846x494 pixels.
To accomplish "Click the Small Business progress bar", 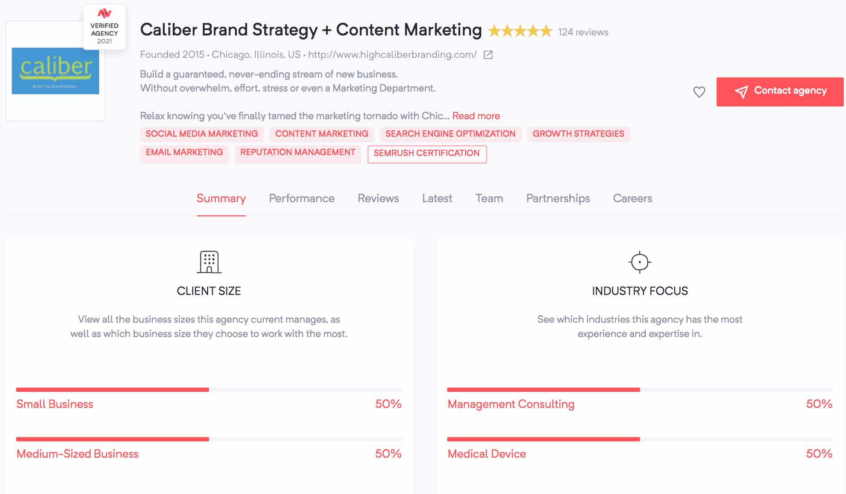I will (x=209, y=390).
